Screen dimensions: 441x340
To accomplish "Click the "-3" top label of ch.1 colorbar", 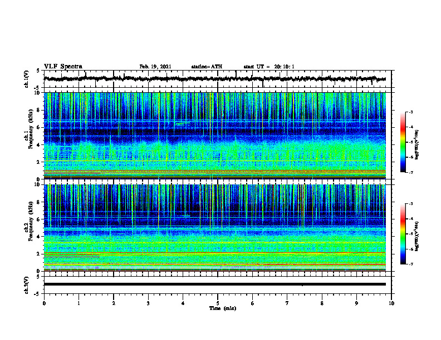I will click(x=411, y=112).
